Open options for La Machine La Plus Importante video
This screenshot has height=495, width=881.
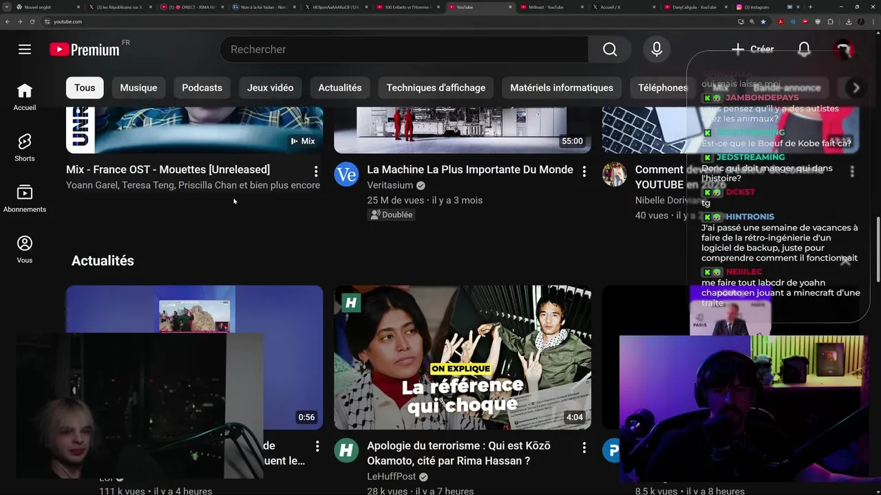[x=584, y=171]
